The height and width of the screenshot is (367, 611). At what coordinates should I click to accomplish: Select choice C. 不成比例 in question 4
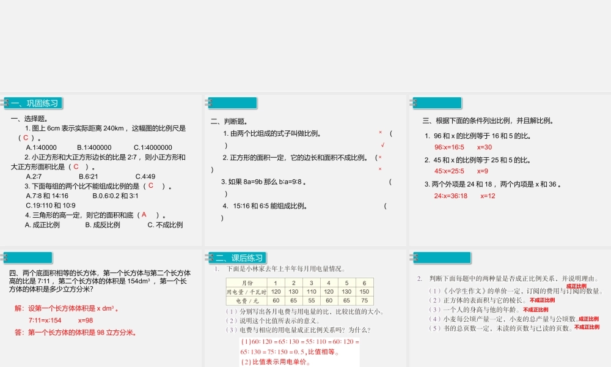(x=165, y=224)
